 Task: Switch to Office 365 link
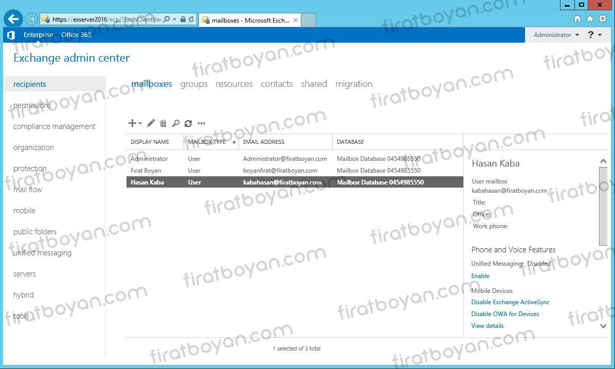[76, 34]
